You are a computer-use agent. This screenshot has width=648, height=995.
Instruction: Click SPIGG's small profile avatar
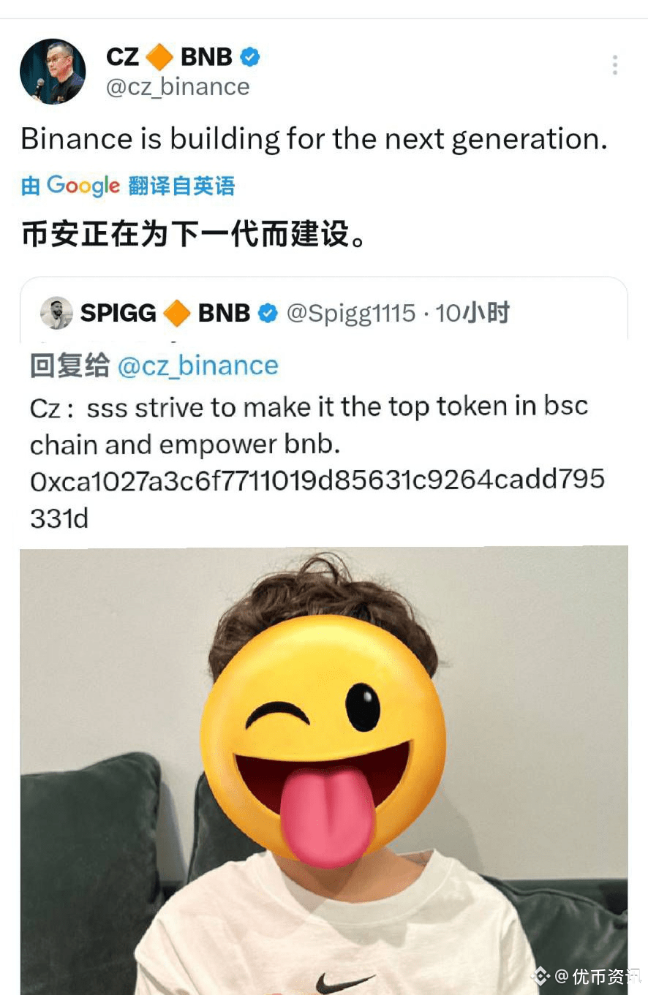[56, 313]
